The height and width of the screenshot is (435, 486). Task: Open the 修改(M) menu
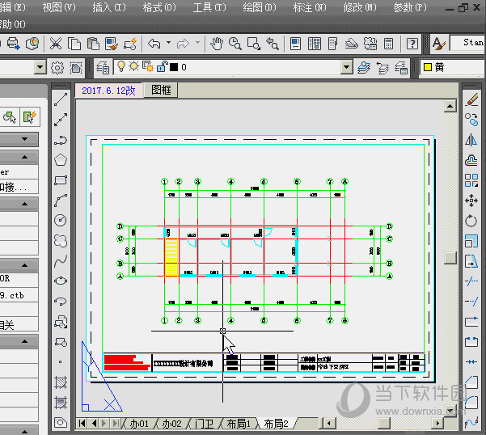click(x=360, y=7)
